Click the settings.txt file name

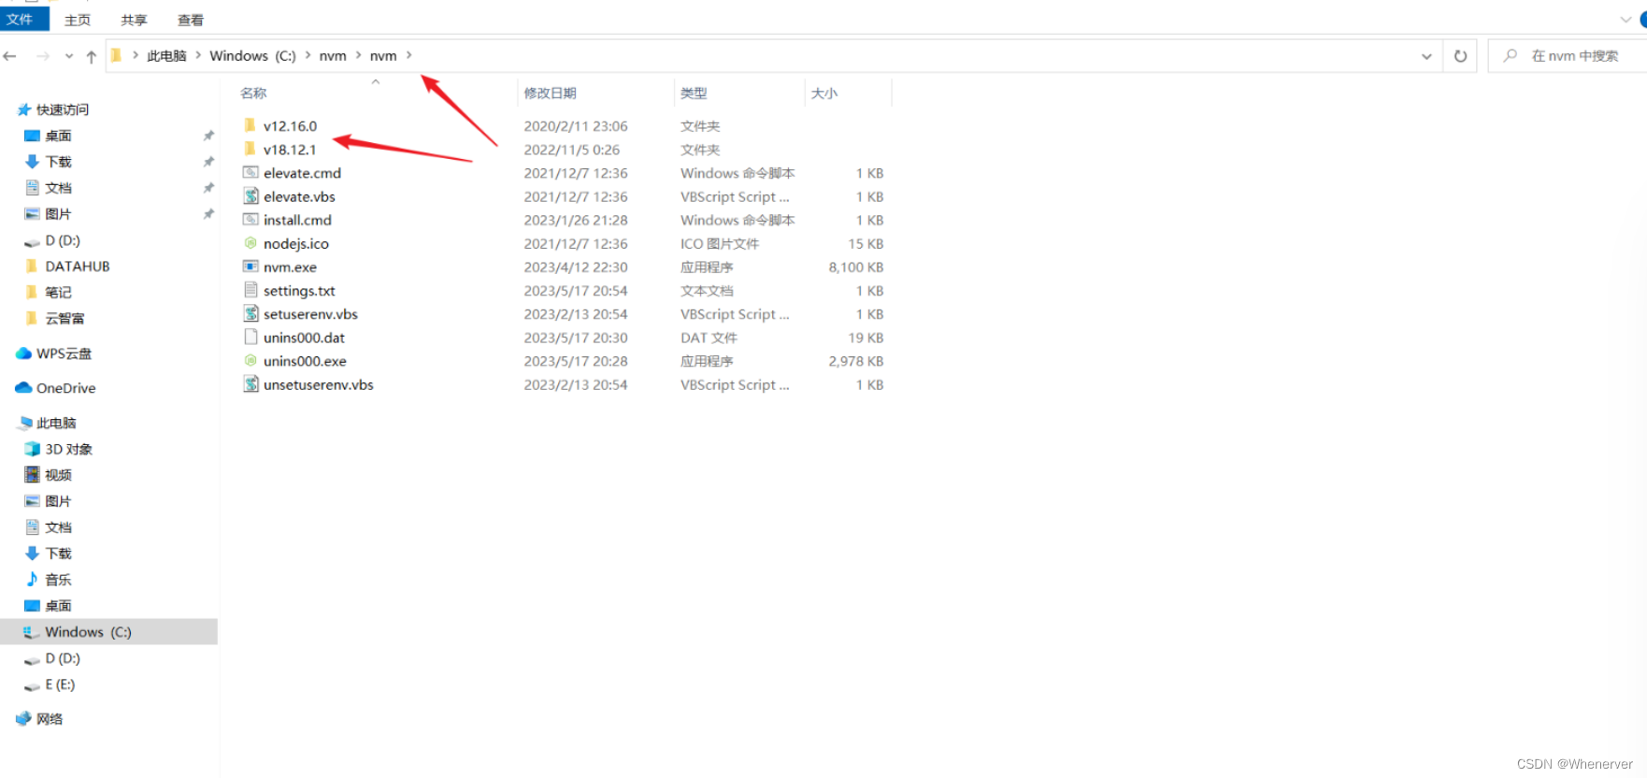click(299, 291)
